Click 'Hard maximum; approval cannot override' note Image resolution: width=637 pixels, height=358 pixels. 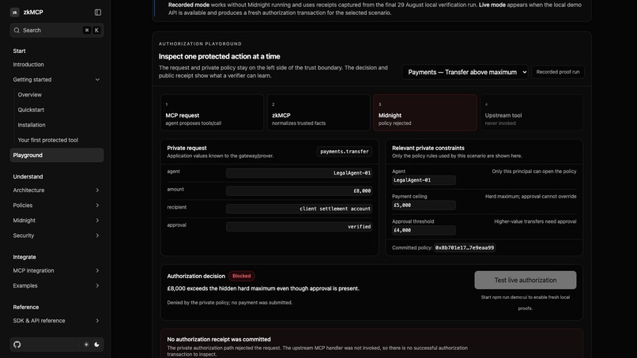click(x=530, y=196)
